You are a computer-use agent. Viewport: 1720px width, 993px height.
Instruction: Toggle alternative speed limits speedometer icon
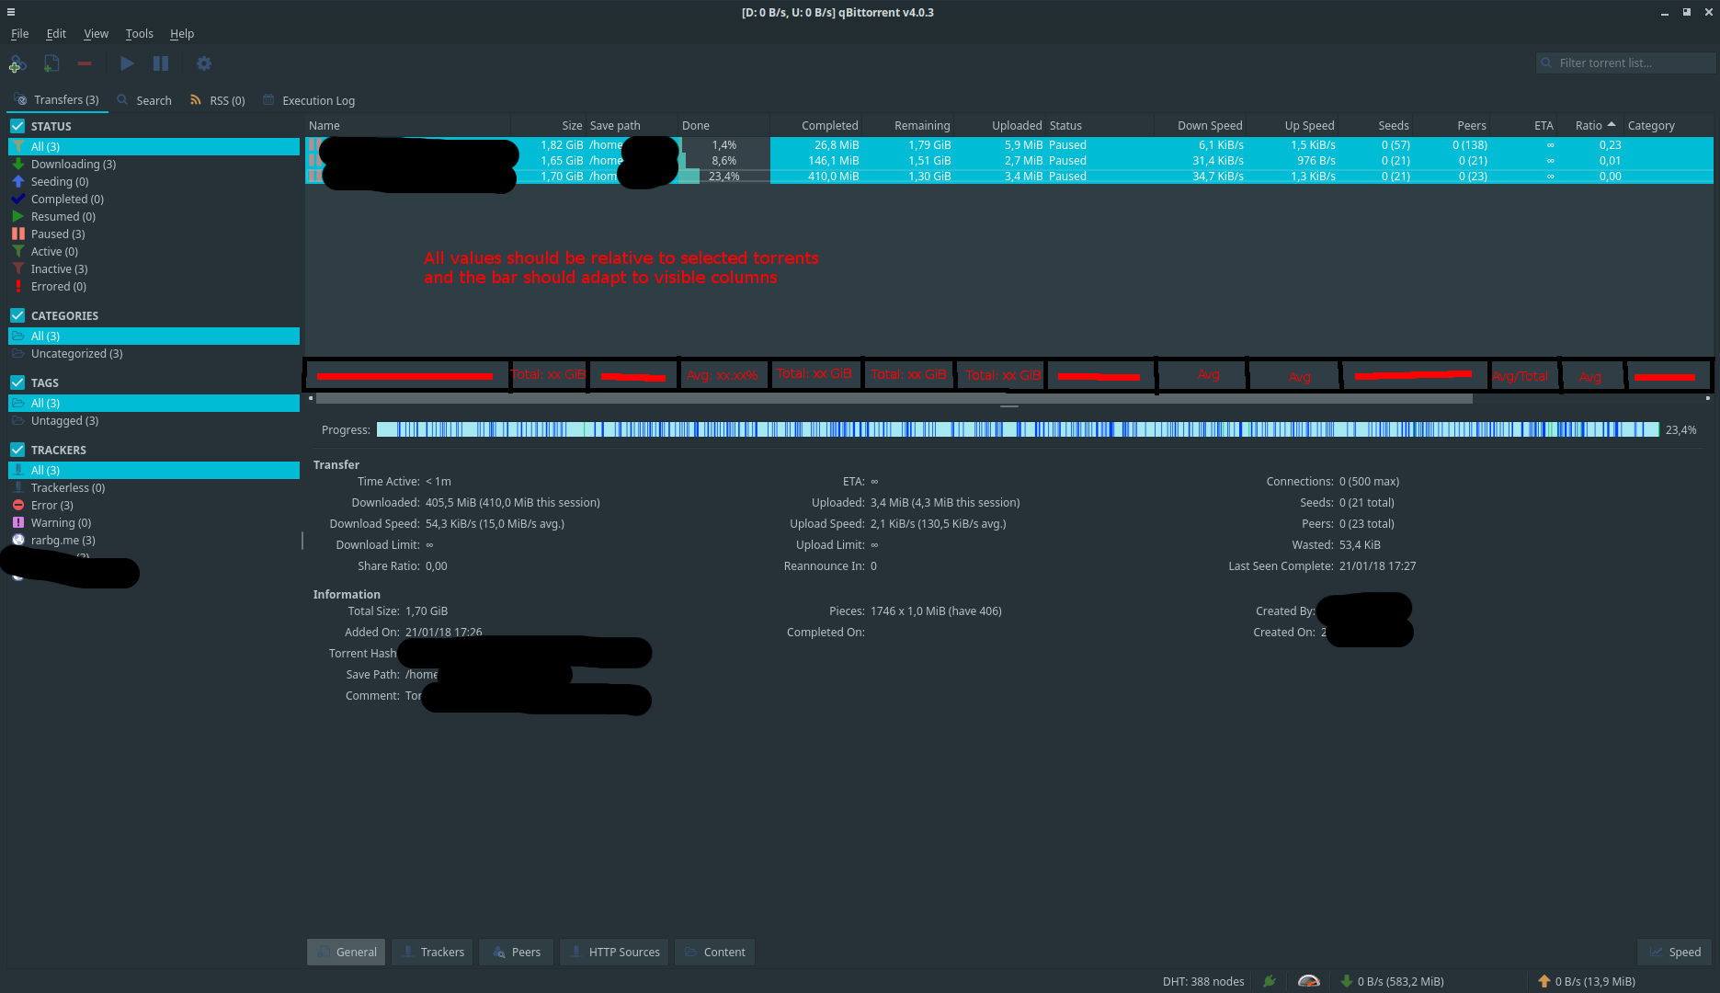(x=1308, y=981)
